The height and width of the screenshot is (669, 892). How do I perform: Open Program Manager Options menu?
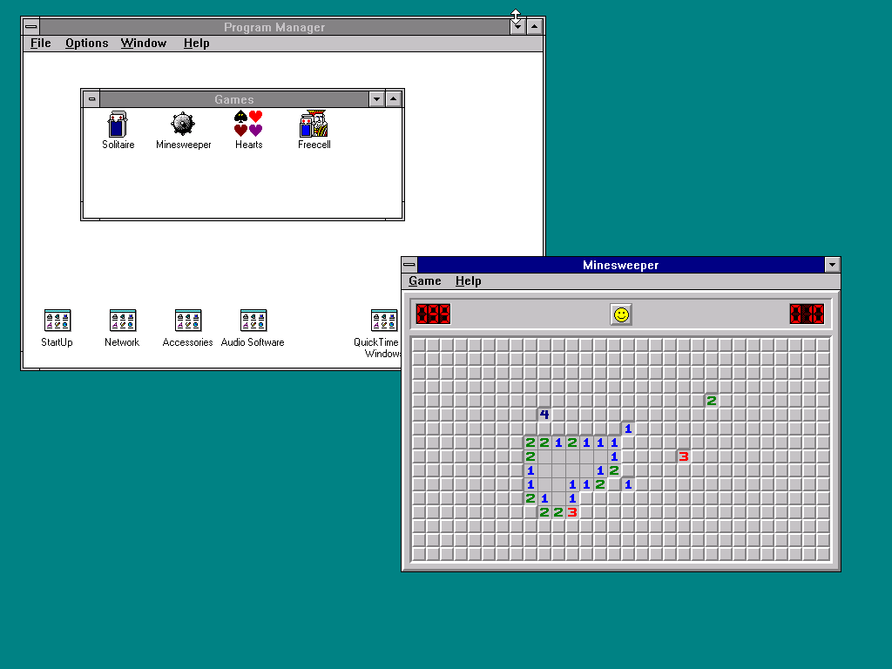point(86,44)
